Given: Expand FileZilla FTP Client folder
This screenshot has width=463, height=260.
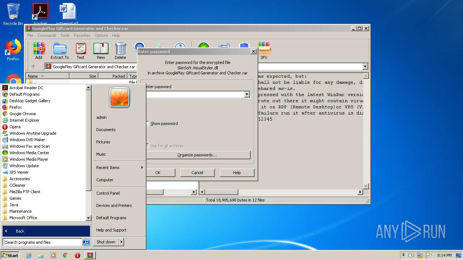Looking at the screenshot, I should (x=25, y=192).
